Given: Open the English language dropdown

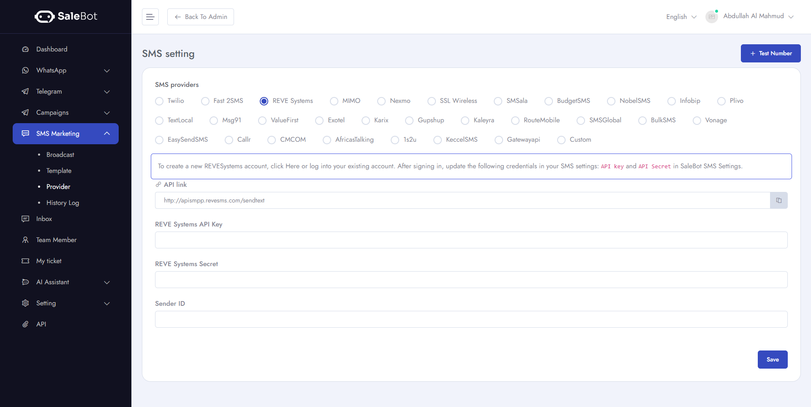Looking at the screenshot, I should 681,17.
